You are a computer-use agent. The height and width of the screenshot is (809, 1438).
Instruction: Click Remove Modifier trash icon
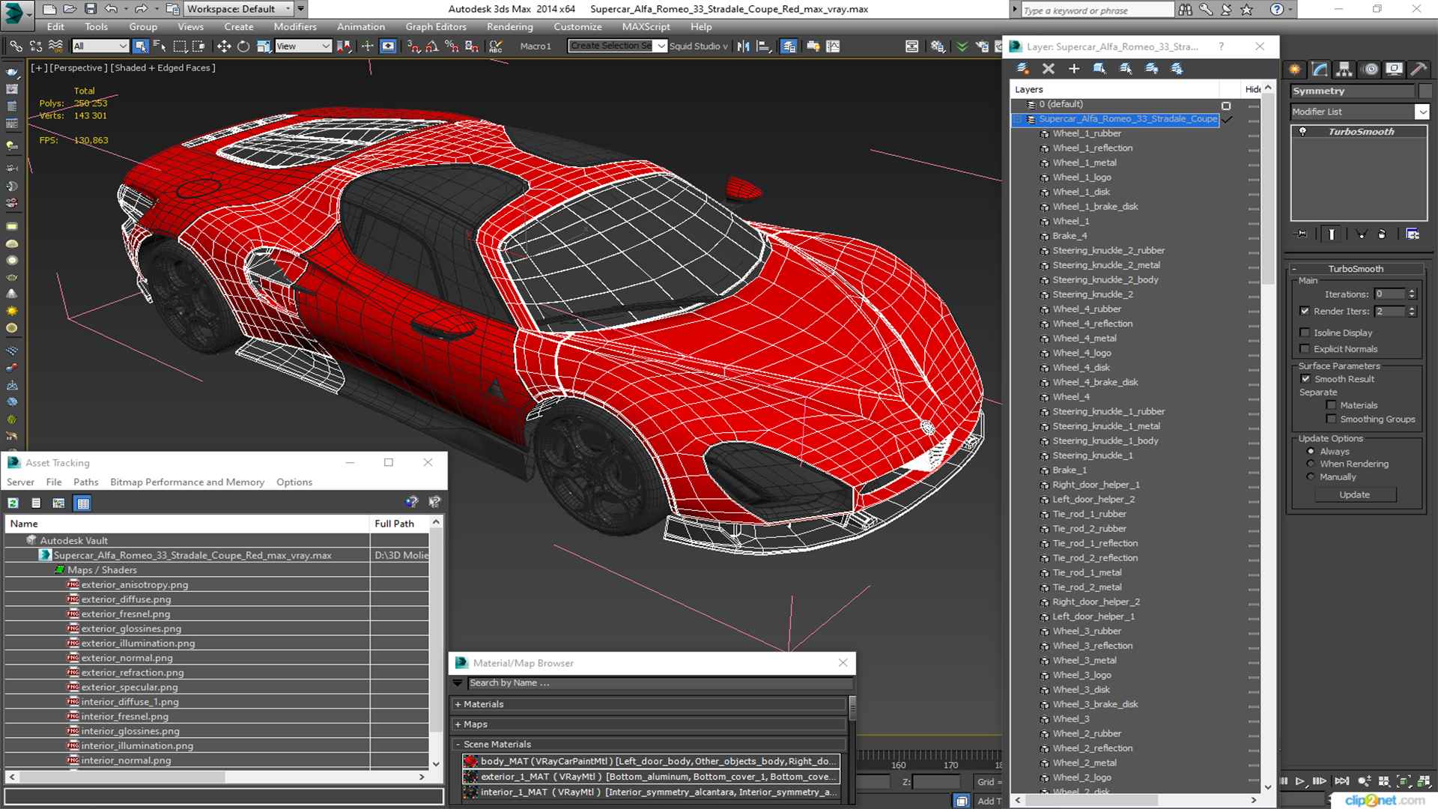(1383, 234)
